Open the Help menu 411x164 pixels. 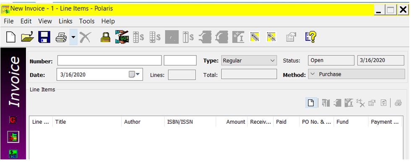coord(108,21)
